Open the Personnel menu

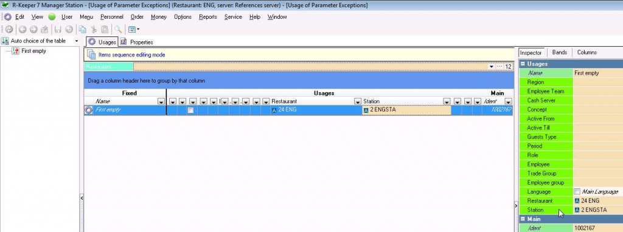pyautogui.click(x=112, y=17)
